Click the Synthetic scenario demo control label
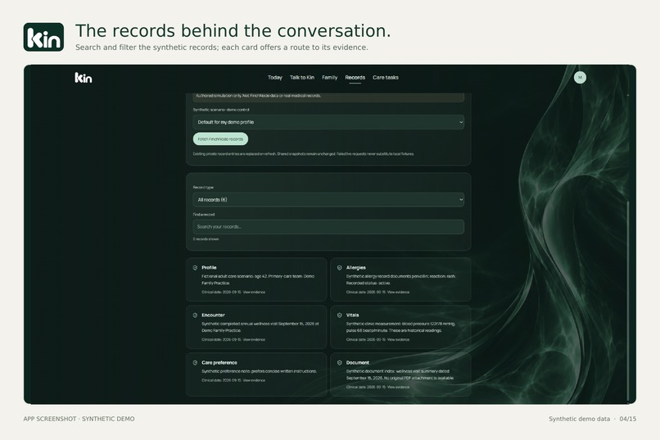660x440 pixels. (x=221, y=110)
